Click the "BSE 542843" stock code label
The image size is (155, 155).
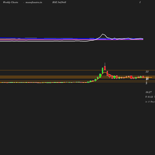click(59, 2)
